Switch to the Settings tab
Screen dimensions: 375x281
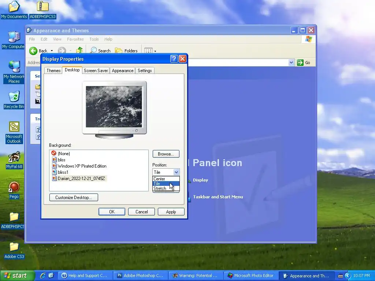(x=145, y=71)
